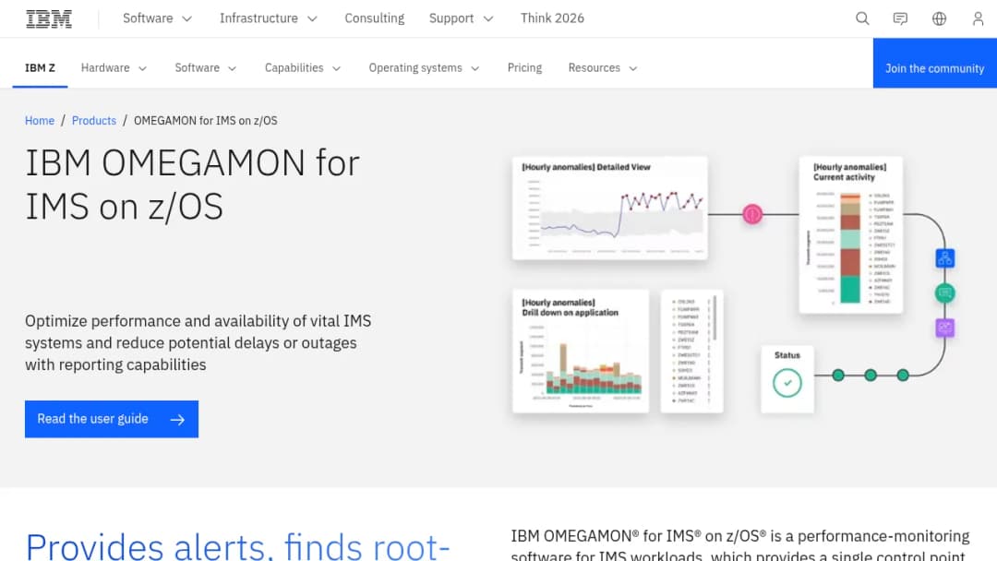This screenshot has width=997, height=561.
Task: Expand the IBM Z Software submenu
Action: coord(205,68)
